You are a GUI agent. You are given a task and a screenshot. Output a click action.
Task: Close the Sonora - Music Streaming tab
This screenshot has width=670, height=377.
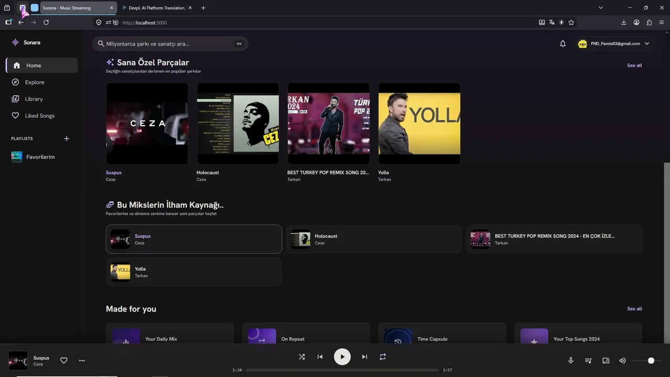click(x=111, y=8)
